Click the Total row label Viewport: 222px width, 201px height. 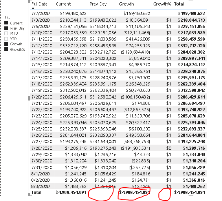[x=37, y=192]
